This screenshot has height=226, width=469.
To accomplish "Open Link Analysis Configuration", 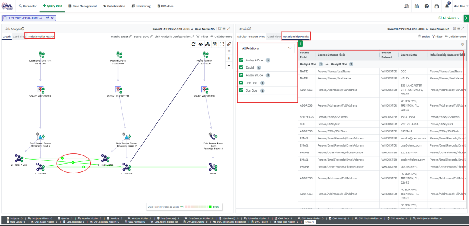I will pos(173,37).
